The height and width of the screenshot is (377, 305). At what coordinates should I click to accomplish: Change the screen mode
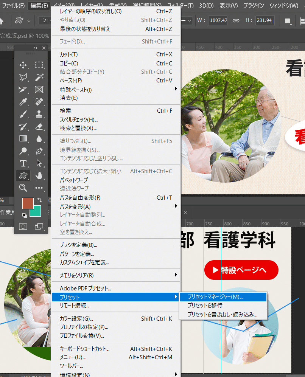coord(39,227)
